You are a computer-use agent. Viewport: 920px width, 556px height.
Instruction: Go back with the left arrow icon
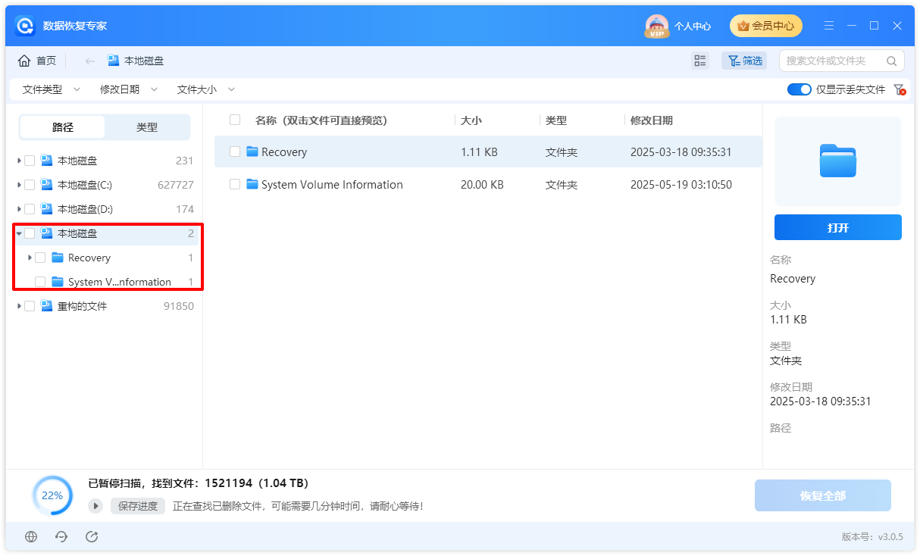tap(89, 61)
